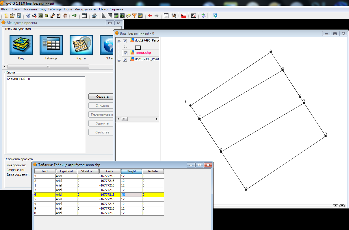Toggle the doc197490_Point layer checkbox

click(x=125, y=60)
